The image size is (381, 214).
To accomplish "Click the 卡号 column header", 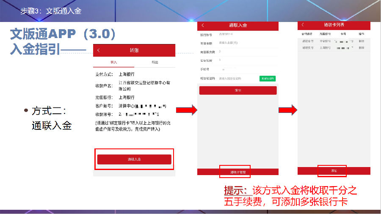I will click(x=343, y=34).
